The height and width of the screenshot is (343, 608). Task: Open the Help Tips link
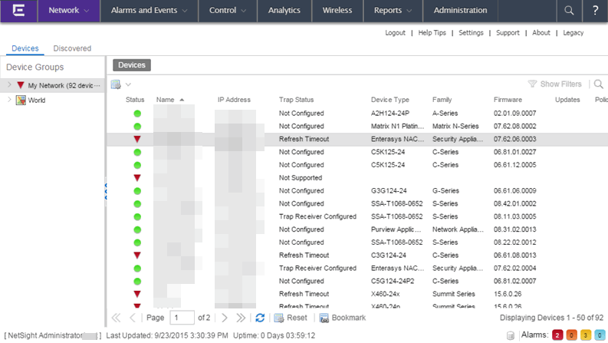coord(432,33)
